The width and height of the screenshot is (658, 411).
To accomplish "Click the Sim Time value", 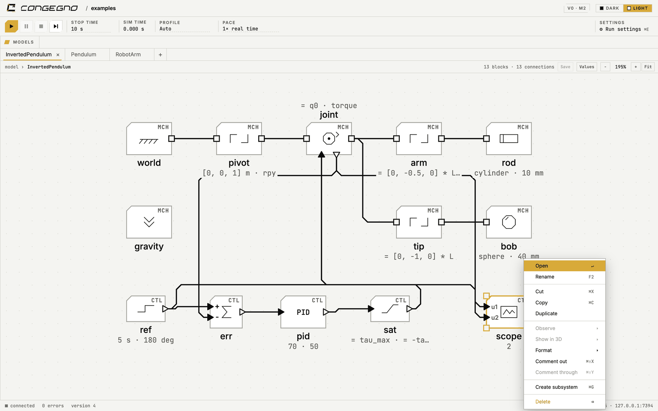I will [134, 29].
